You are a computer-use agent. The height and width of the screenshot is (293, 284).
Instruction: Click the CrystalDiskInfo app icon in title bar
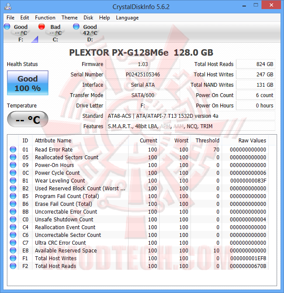pos(8,6)
